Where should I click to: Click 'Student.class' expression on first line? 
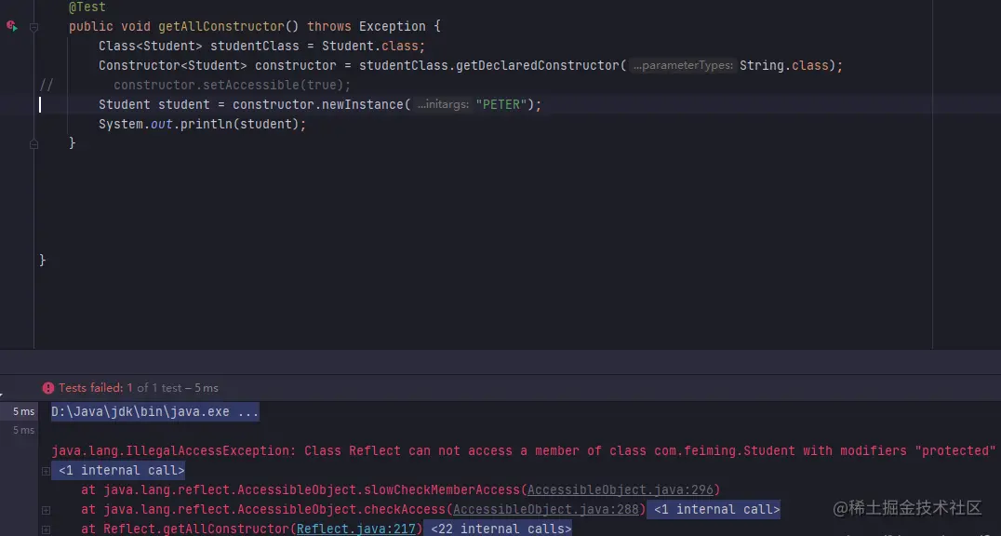370,46
